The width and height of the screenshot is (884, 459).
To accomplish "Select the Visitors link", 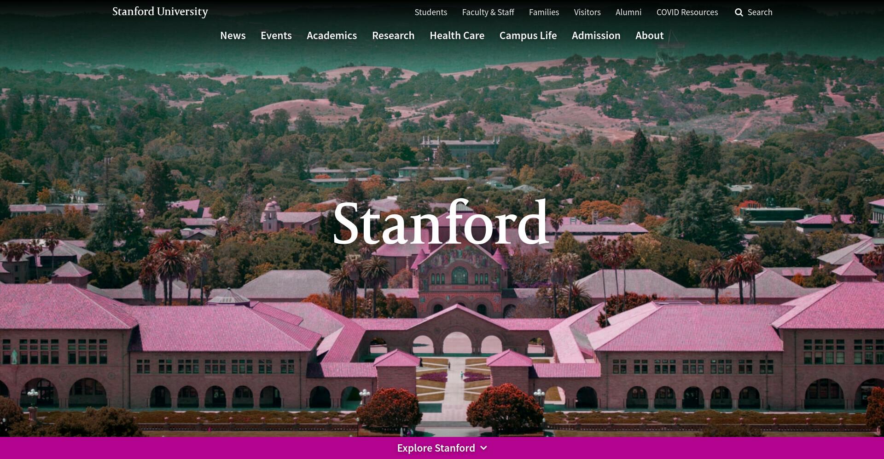I will point(587,12).
